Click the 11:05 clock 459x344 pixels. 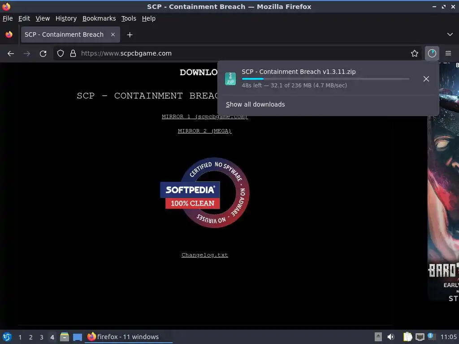click(x=448, y=337)
